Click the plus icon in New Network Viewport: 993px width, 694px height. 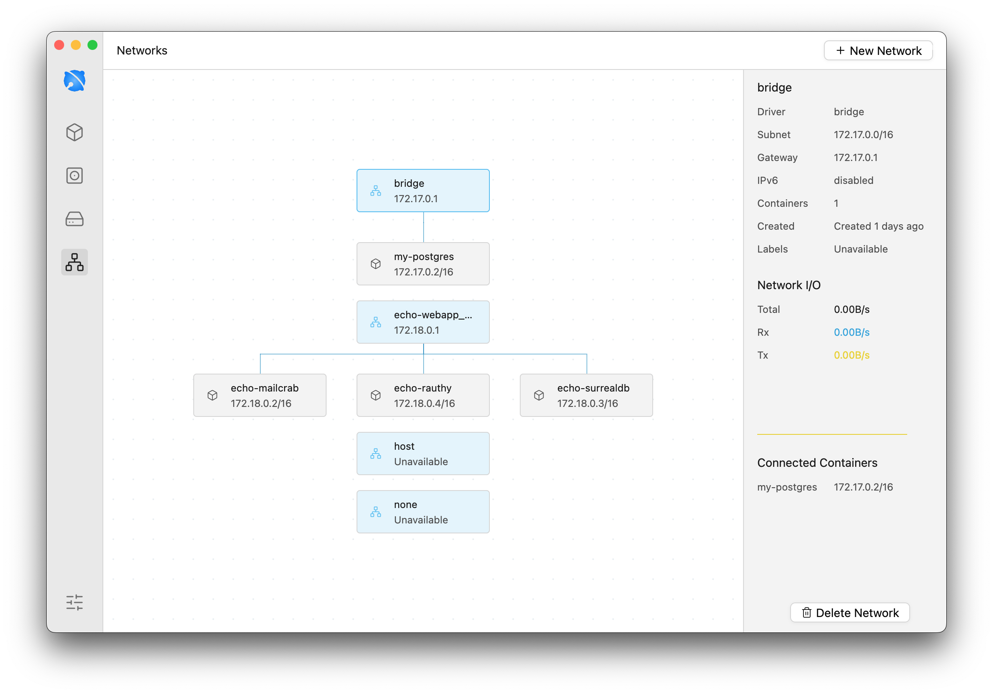pos(840,51)
